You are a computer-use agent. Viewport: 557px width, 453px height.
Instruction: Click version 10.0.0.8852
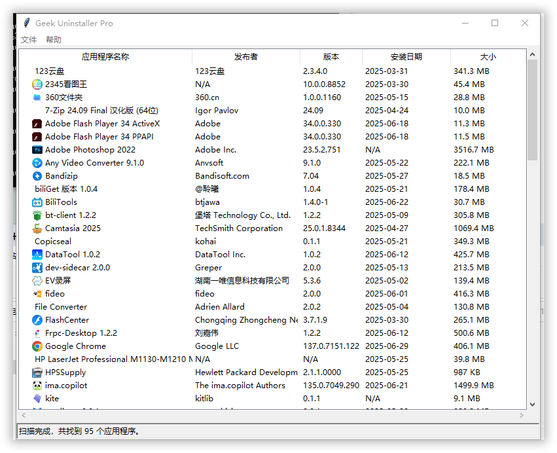325,84
